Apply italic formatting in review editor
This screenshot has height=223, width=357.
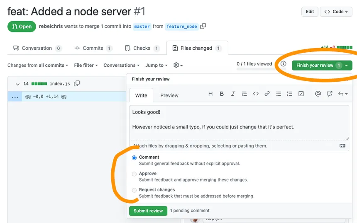click(233, 94)
